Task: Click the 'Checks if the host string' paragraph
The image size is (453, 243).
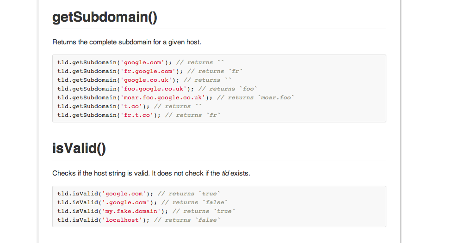Action: (151, 173)
